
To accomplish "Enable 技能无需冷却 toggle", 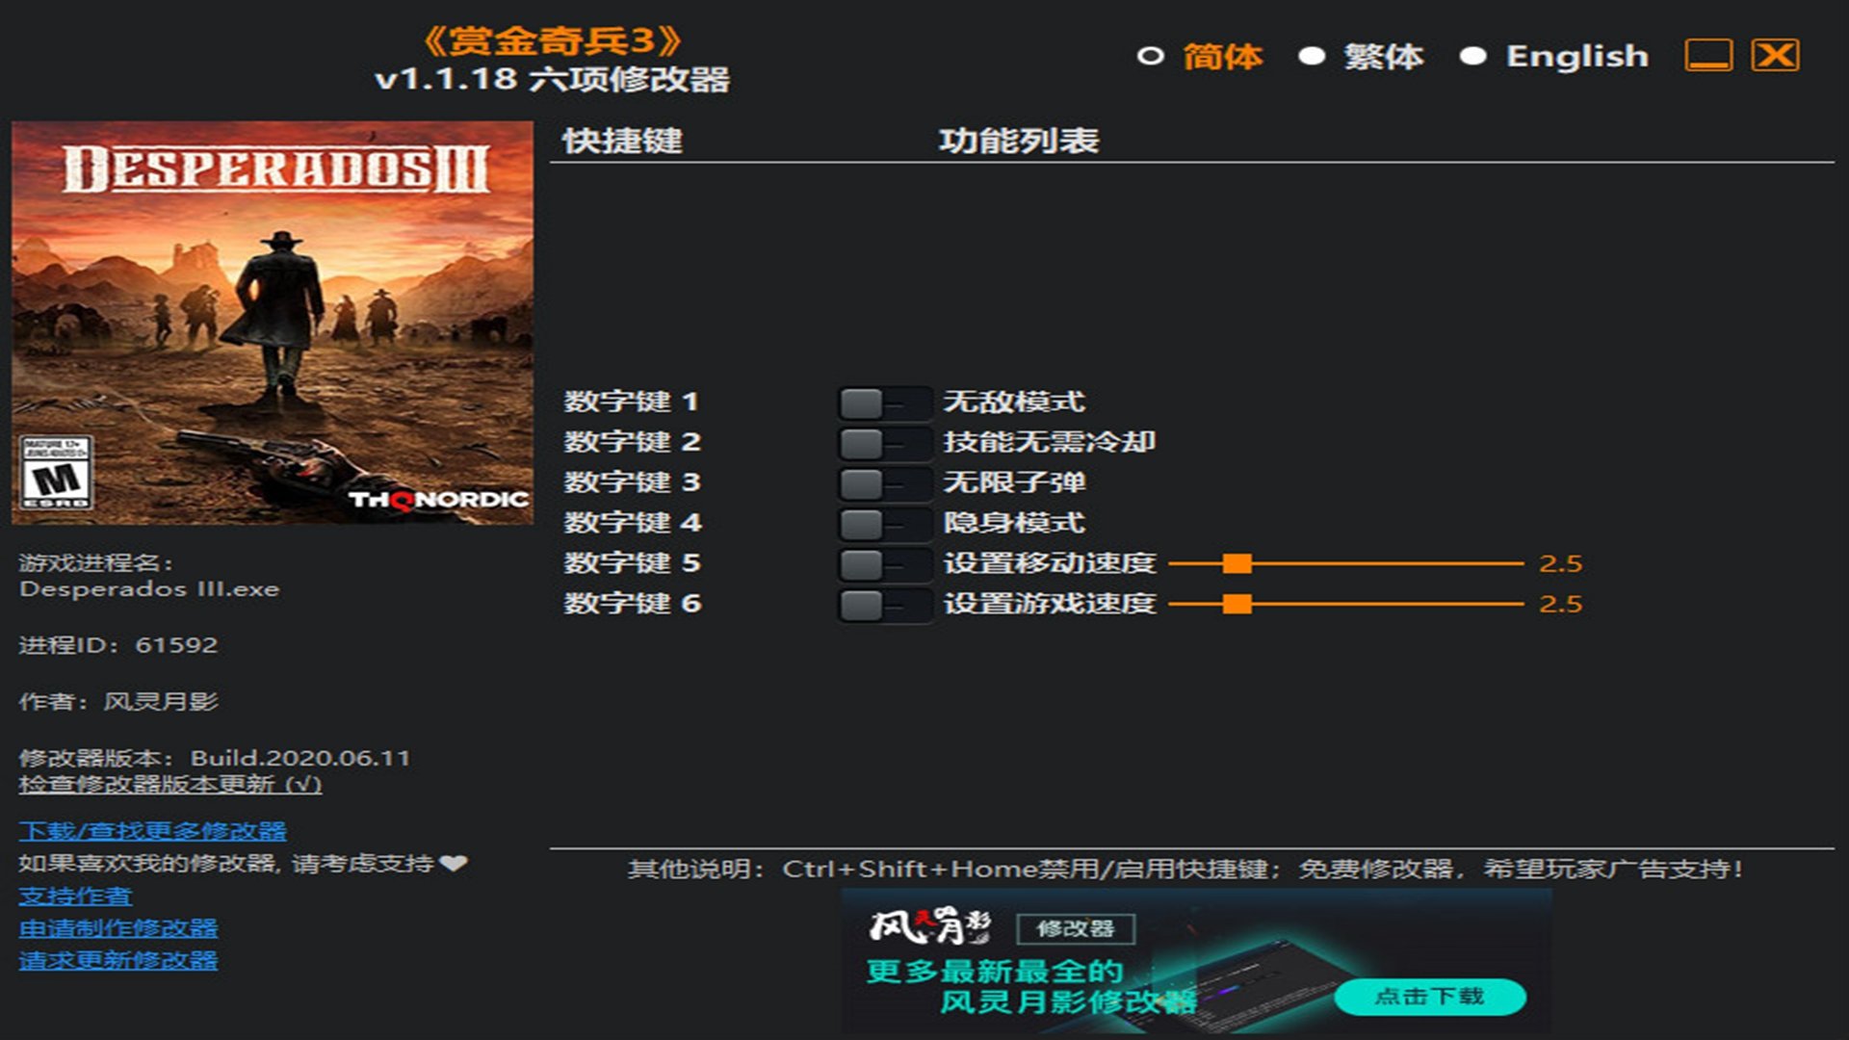I will pos(883,443).
